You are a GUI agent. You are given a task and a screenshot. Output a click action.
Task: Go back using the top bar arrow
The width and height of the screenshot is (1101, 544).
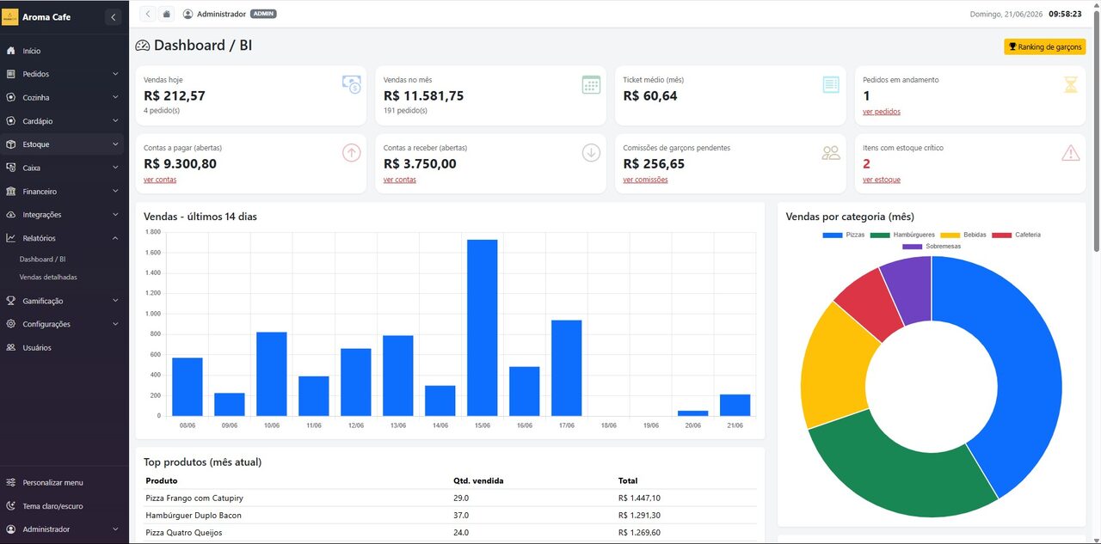pos(147,14)
